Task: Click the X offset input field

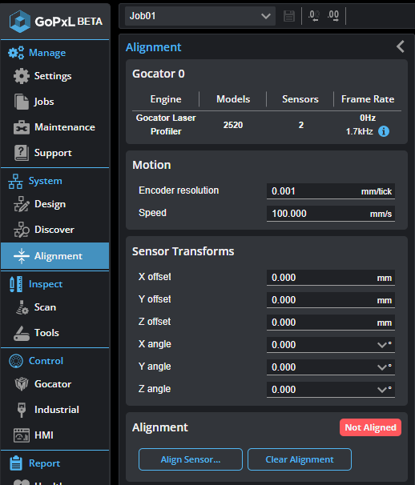Action: pos(331,278)
